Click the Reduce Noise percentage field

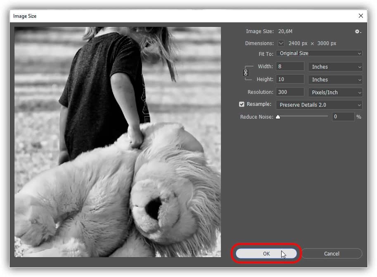[343, 117]
